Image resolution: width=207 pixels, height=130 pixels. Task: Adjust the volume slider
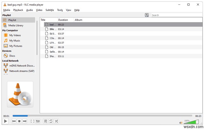tap(191, 122)
